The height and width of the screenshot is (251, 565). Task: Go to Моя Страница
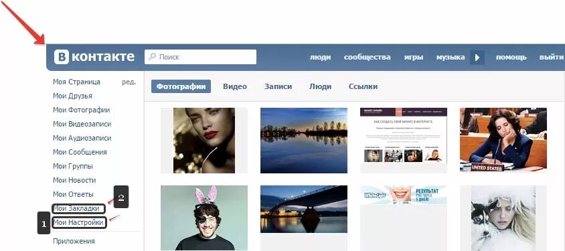pyautogui.click(x=76, y=82)
